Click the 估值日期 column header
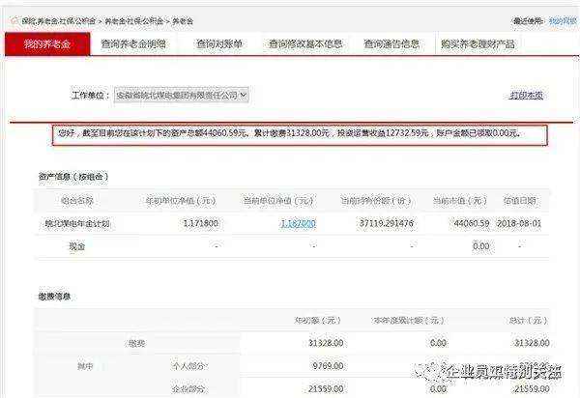Viewport: 580px width, 398px height. click(x=519, y=201)
